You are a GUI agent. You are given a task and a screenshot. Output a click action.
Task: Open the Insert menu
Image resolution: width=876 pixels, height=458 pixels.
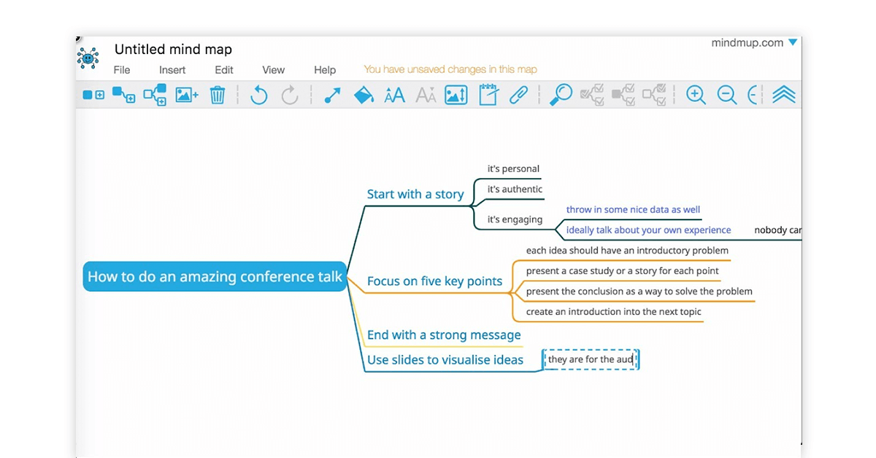click(x=172, y=70)
